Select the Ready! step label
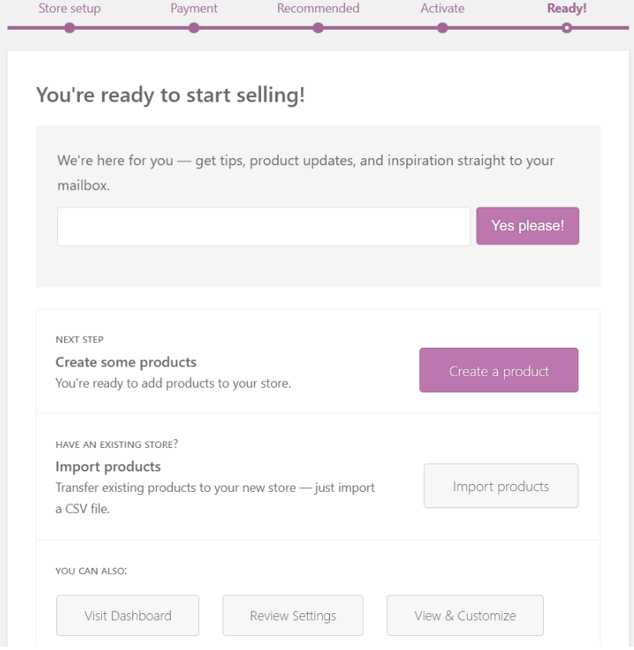The image size is (634, 650). click(567, 9)
